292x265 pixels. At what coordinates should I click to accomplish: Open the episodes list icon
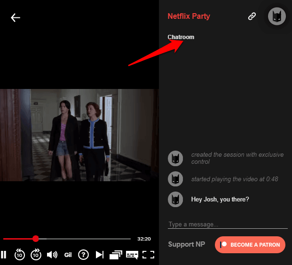(x=116, y=255)
